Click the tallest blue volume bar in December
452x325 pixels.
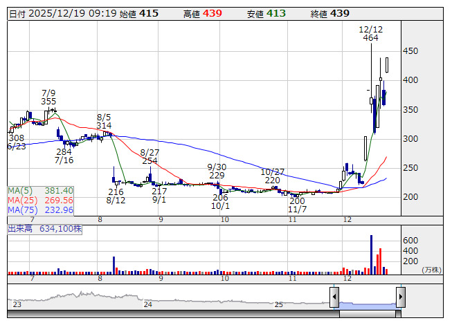(x=371, y=254)
